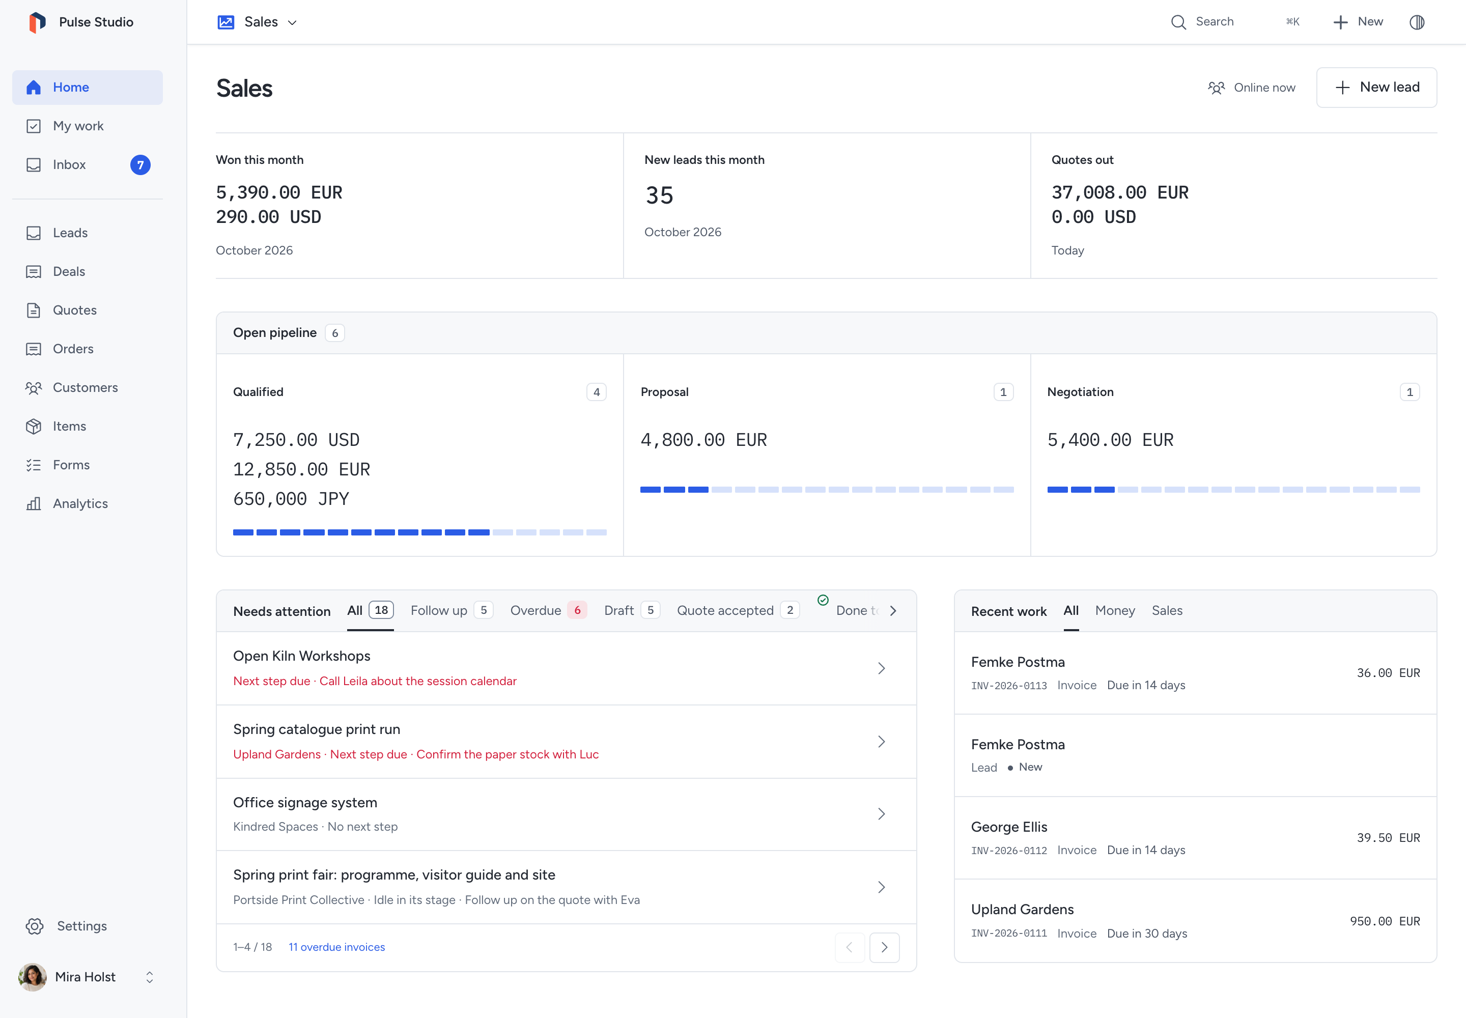The image size is (1466, 1018).
Task: Show more Needs attention tabs
Action: coord(893,611)
